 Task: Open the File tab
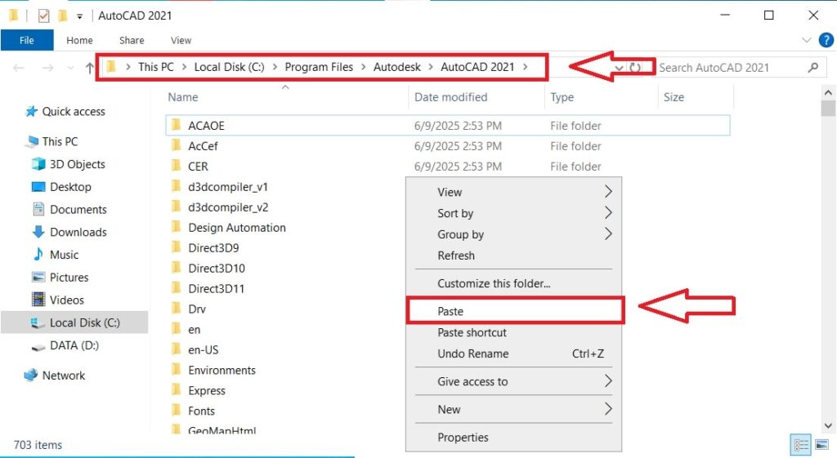(x=27, y=40)
